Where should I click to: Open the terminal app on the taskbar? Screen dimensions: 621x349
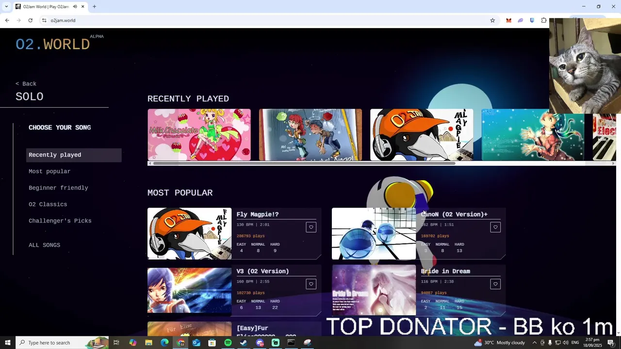point(291,343)
